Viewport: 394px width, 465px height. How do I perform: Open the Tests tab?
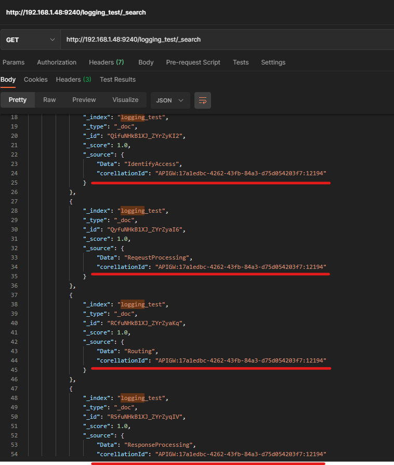pos(241,62)
